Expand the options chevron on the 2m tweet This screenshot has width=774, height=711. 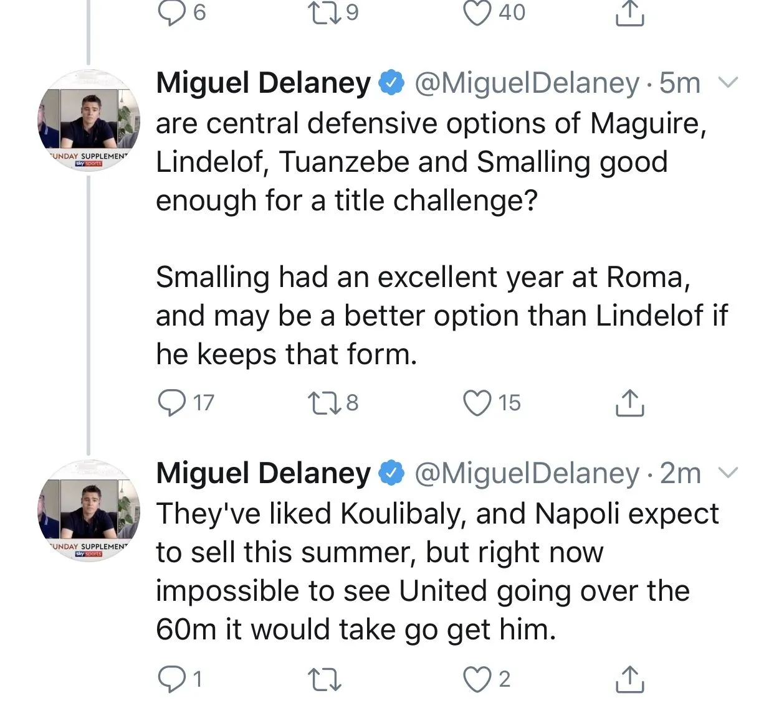[728, 473]
